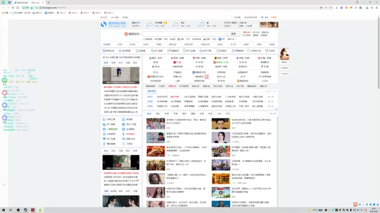
Task: Open the 新浪·微博 site link
Action: tap(177, 58)
